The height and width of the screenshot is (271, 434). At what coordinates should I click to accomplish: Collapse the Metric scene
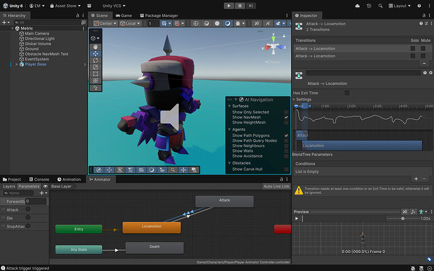click(x=12, y=28)
